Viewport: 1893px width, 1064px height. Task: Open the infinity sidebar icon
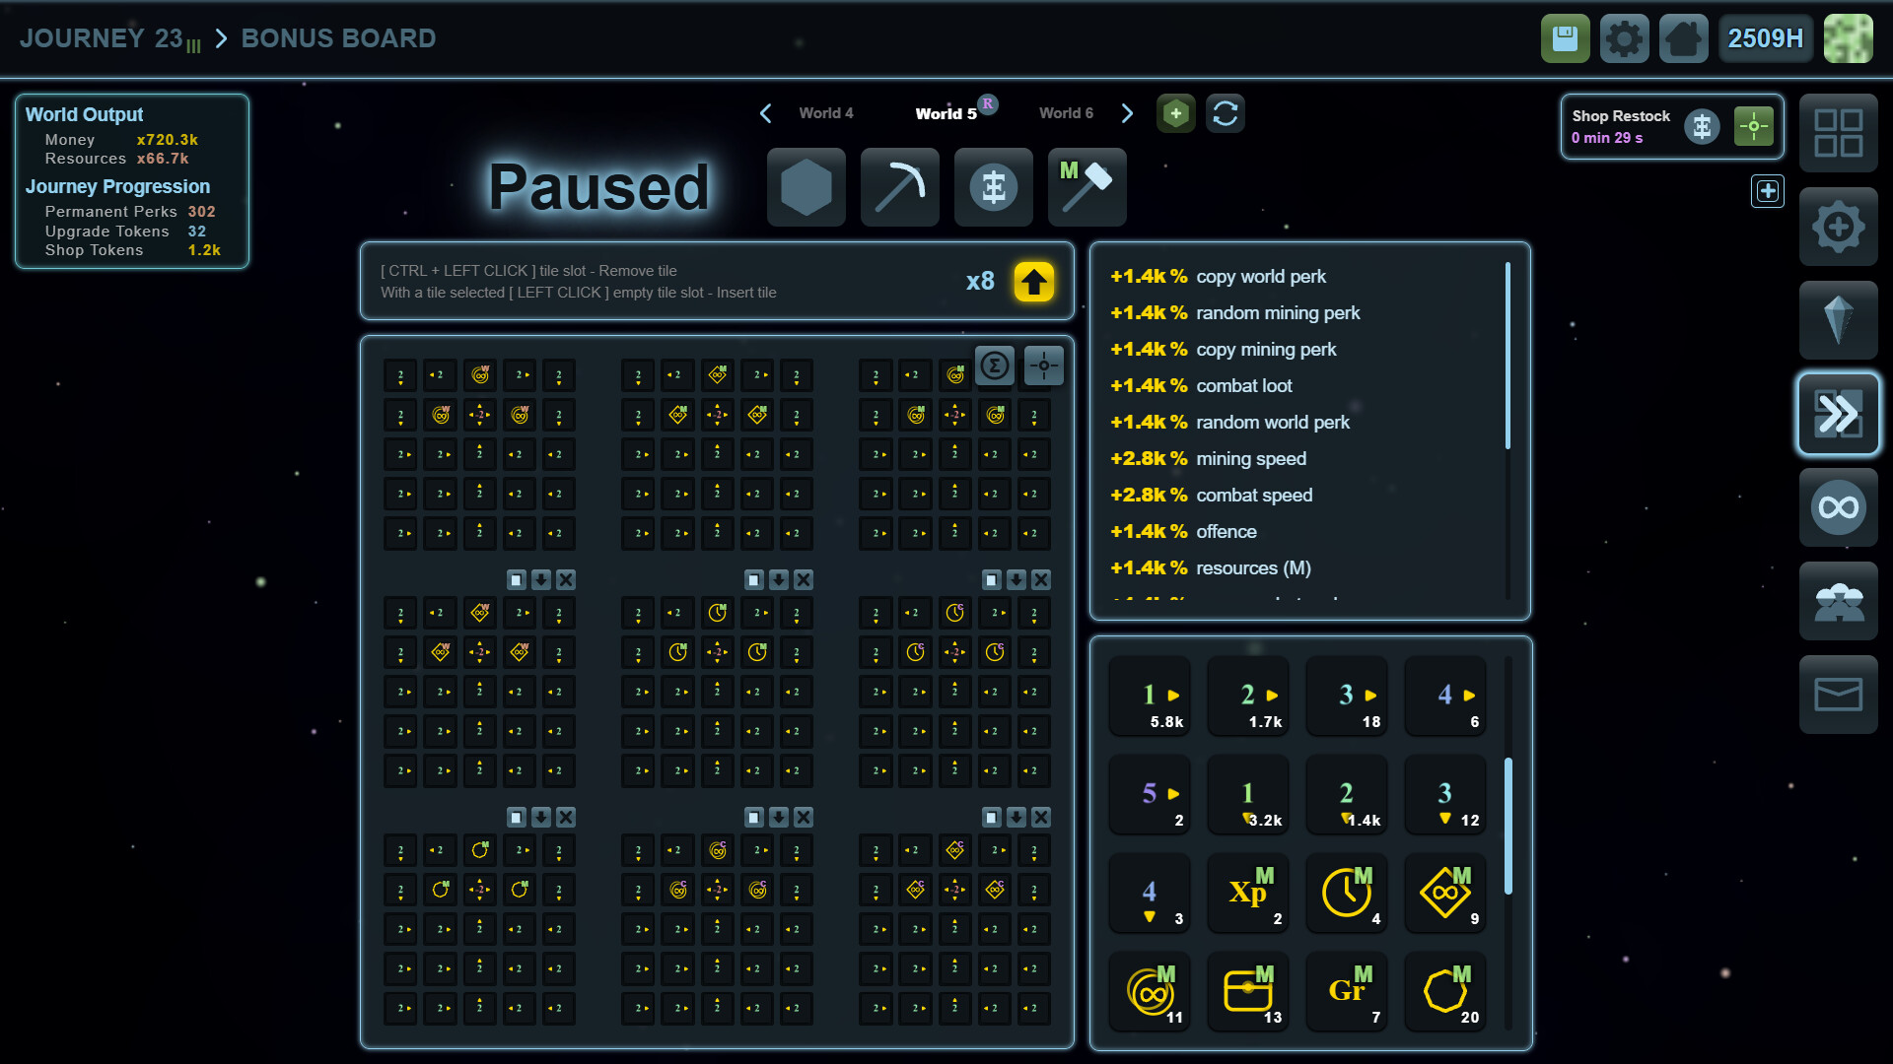(1838, 507)
